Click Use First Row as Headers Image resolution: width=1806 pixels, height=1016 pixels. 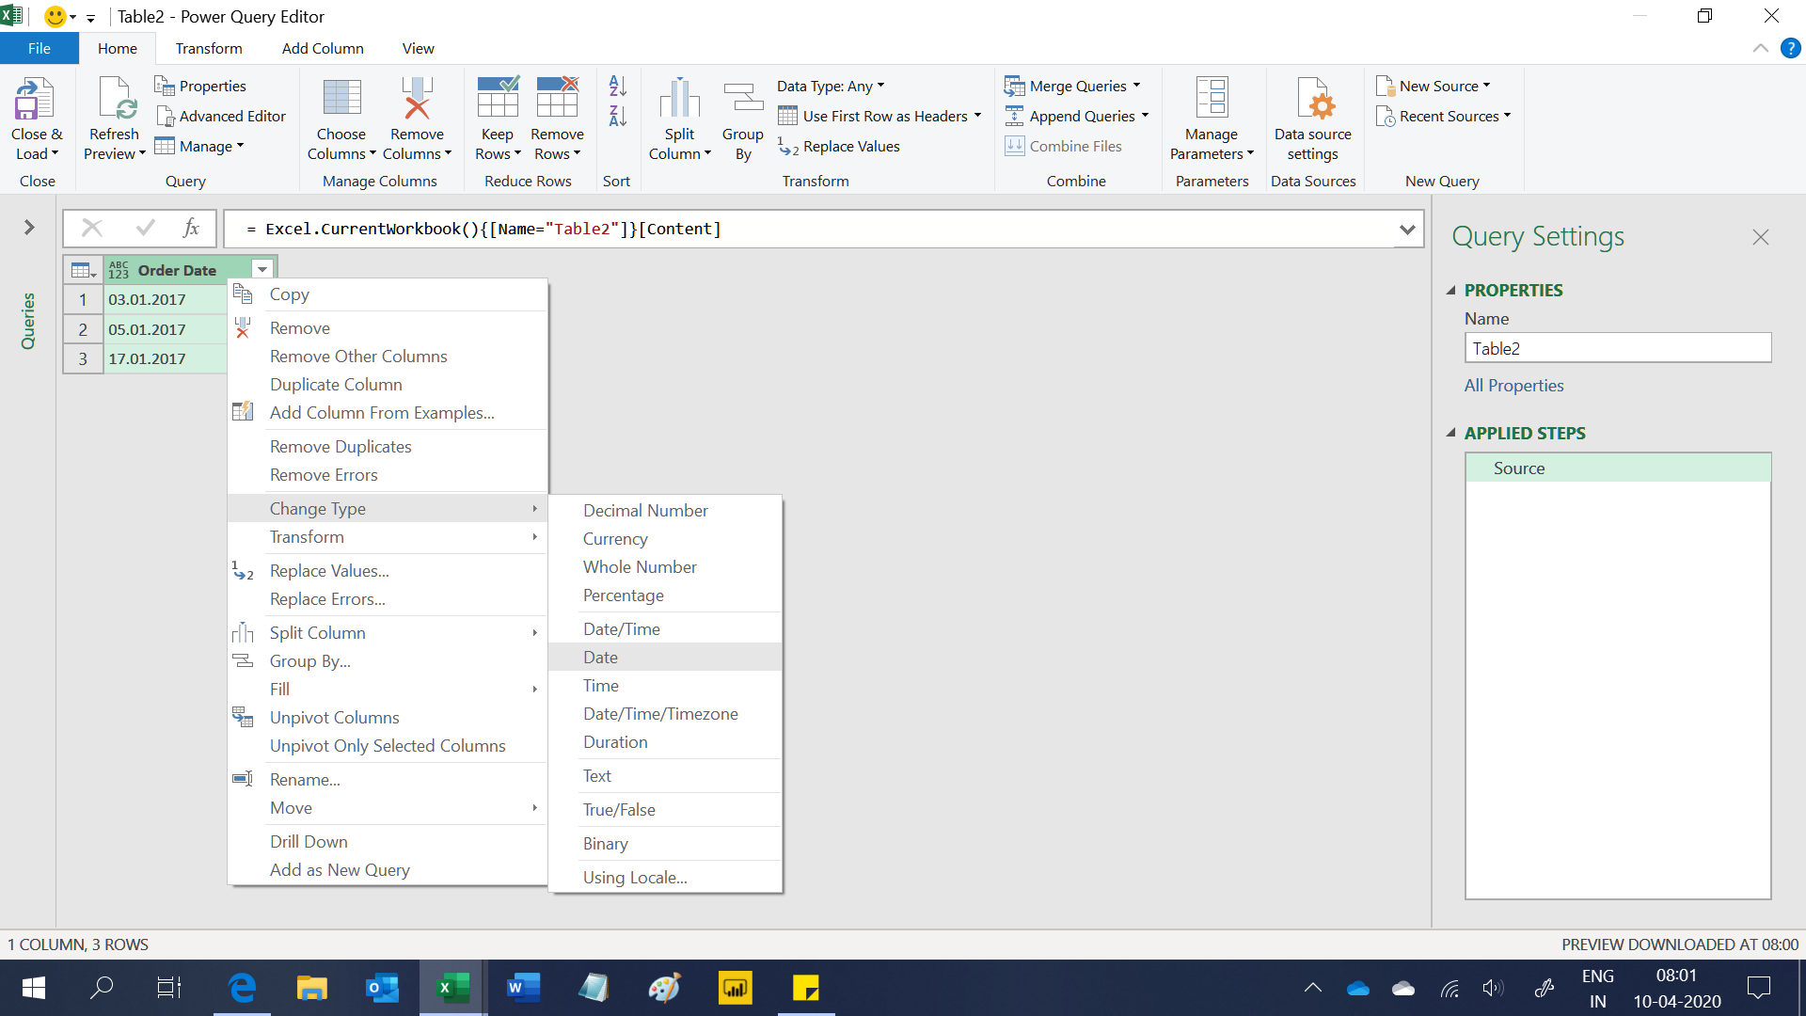pyautogui.click(x=879, y=116)
